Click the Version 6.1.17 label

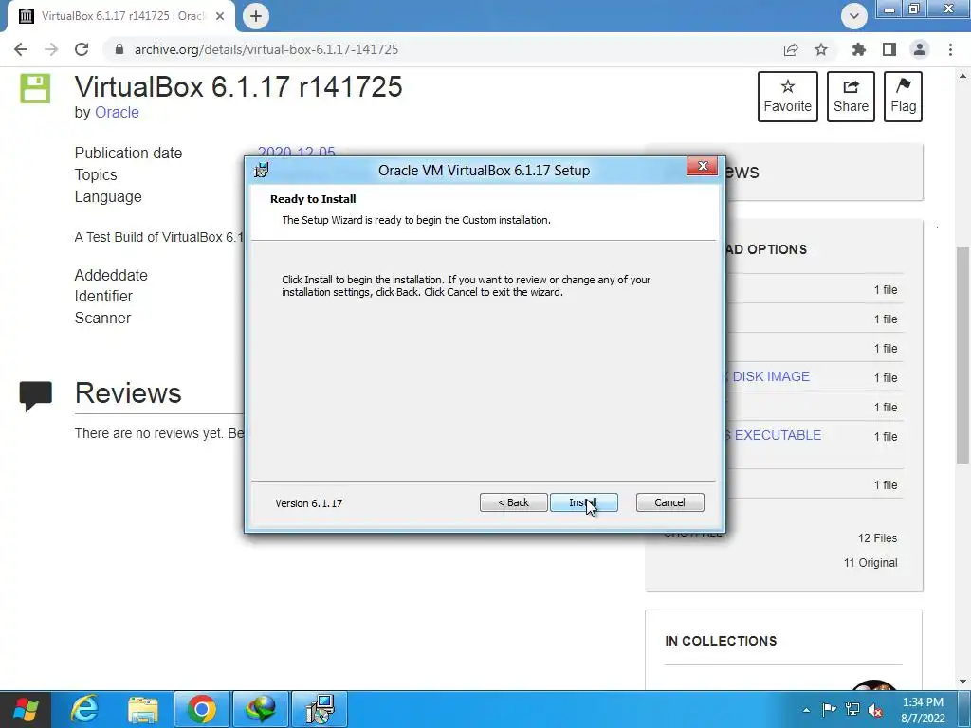(309, 503)
